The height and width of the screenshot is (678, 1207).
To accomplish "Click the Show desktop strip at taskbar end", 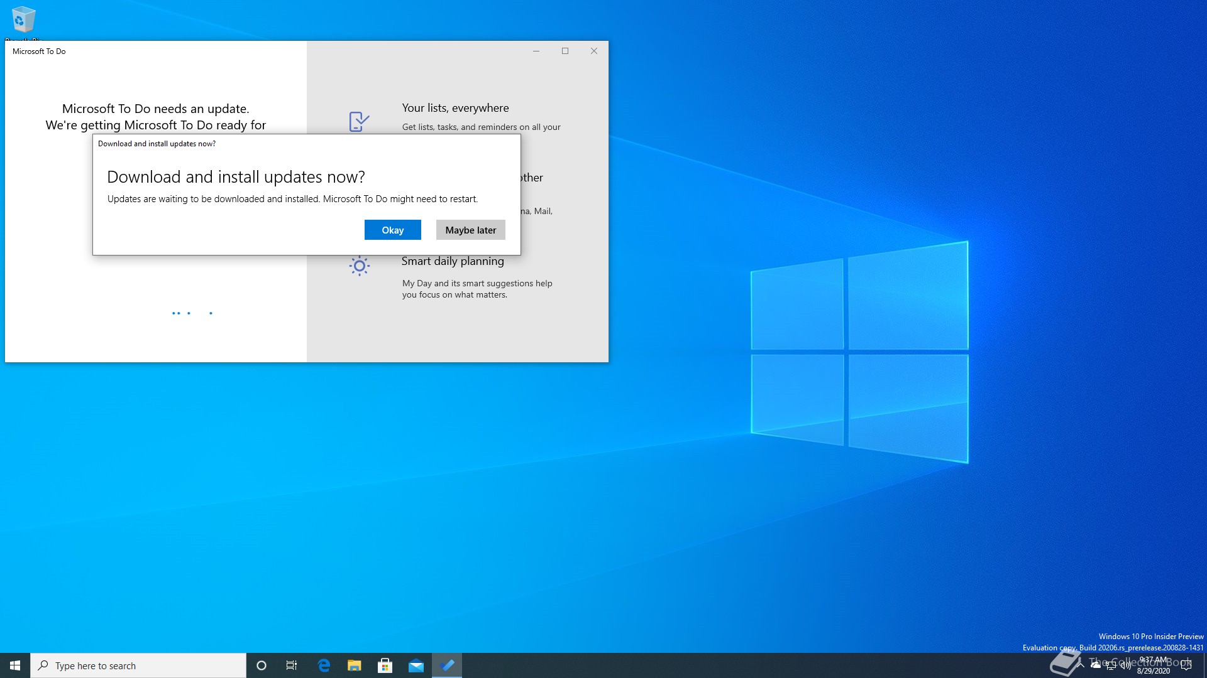I will click(1204, 665).
